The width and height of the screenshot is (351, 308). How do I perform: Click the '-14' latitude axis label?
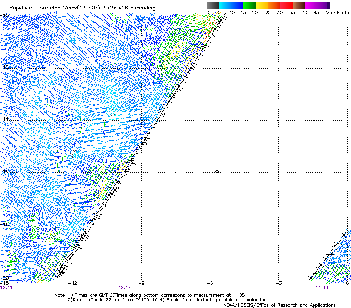[x=4, y=119]
